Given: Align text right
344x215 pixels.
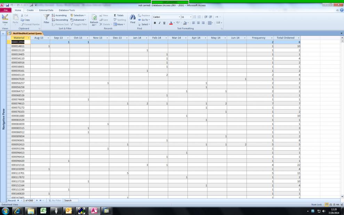Looking at the screenshot, I should 203,23.
